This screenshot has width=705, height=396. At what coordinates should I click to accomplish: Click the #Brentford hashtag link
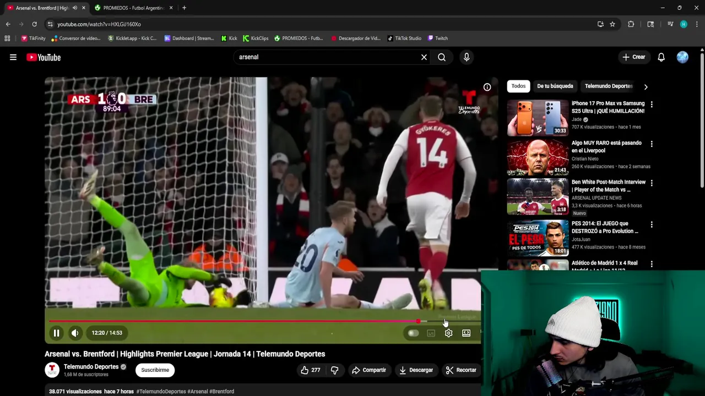coord(221,392)
